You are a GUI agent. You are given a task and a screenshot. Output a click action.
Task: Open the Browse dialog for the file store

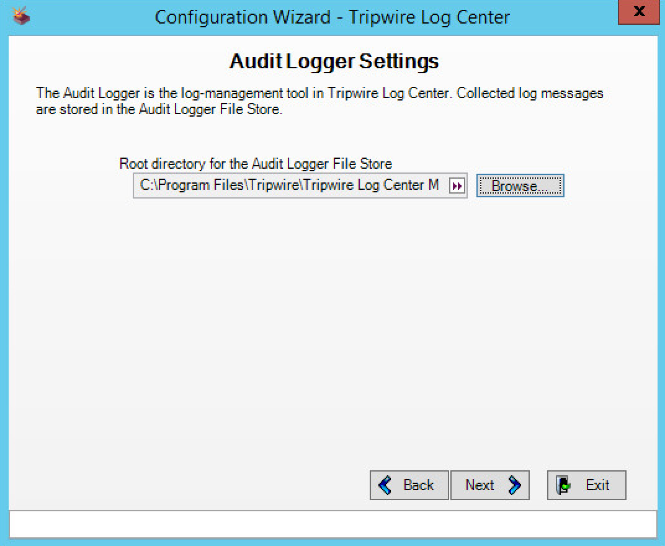[520, 186]
